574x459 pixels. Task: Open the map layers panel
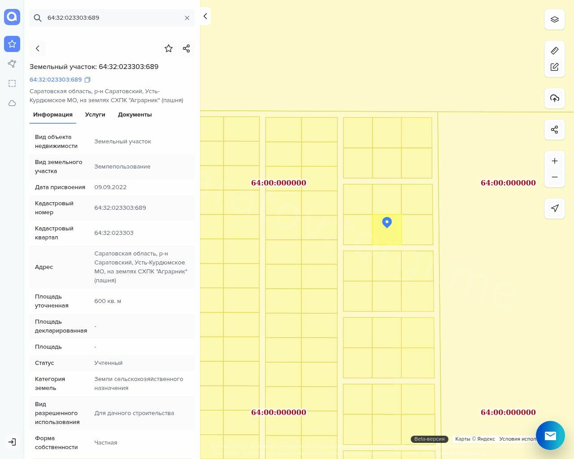point(554,20)
